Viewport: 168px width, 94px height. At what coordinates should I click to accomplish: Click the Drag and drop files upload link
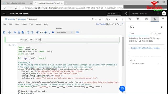pyautogui.click(x=145, y=48)
